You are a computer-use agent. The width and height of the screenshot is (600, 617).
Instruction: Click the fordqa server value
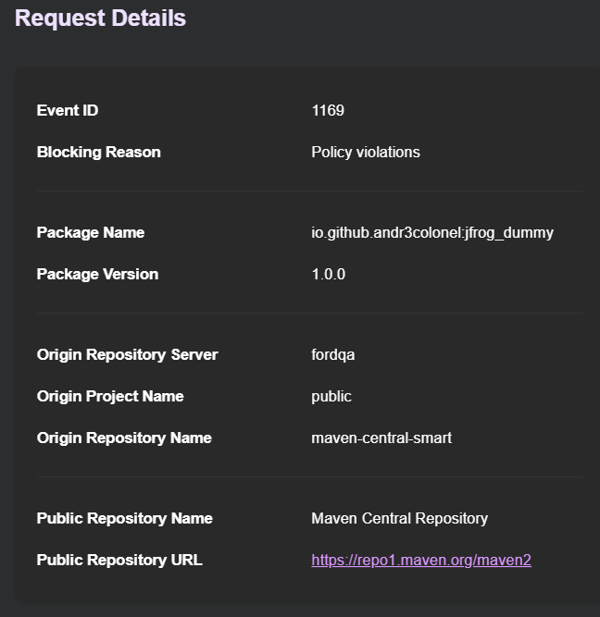(333, 355)
